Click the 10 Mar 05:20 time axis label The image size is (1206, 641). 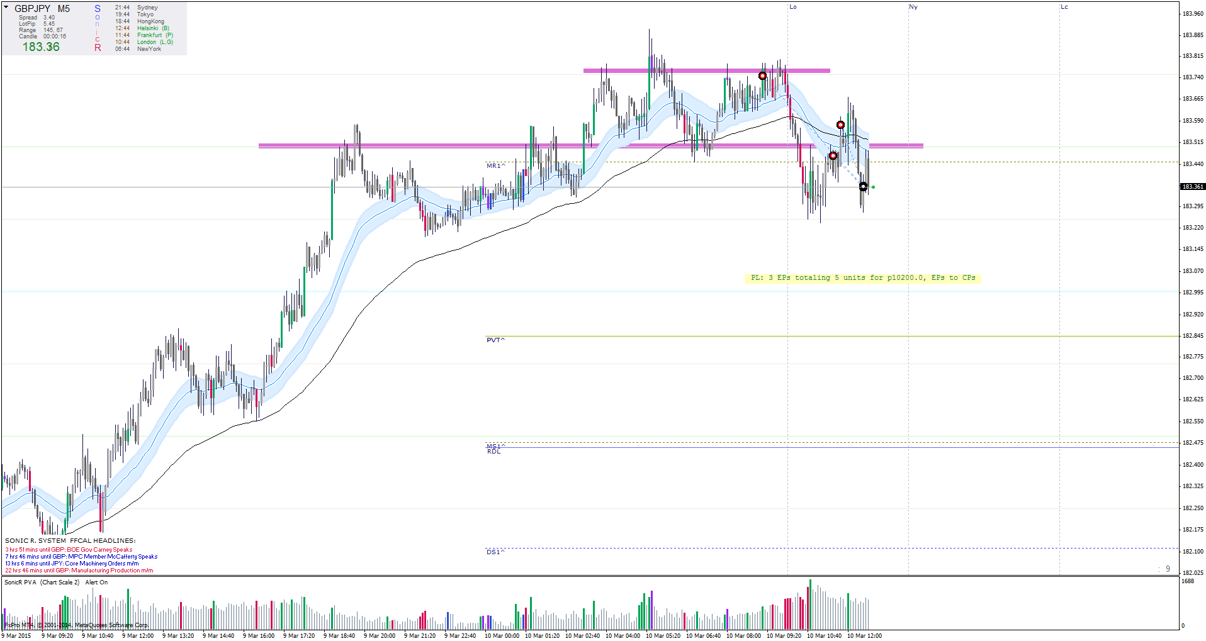click(663, 636)
